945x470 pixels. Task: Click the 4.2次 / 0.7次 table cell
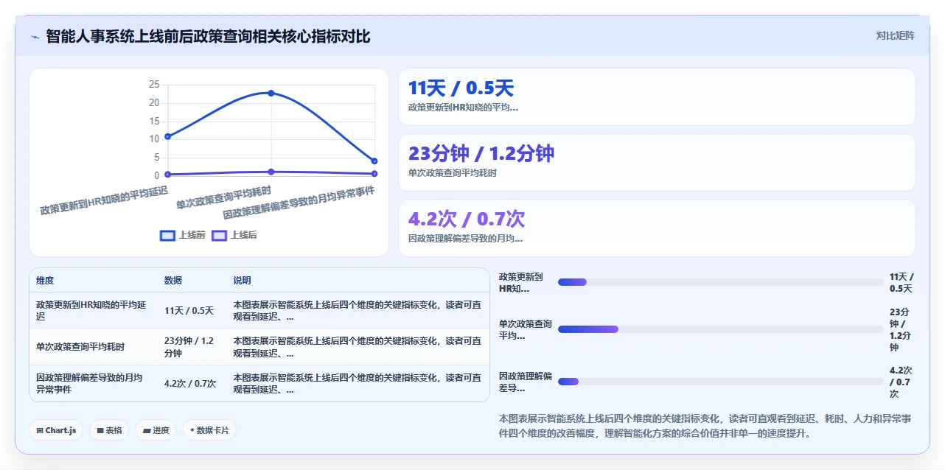pyautogui.click(x=192, y=383)
